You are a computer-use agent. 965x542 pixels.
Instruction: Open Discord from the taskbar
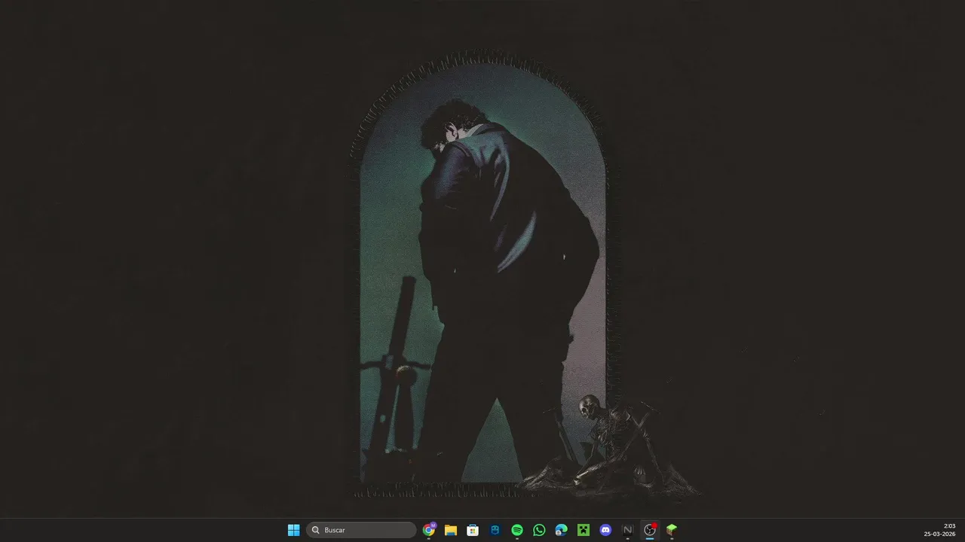(x=605, y=530)
